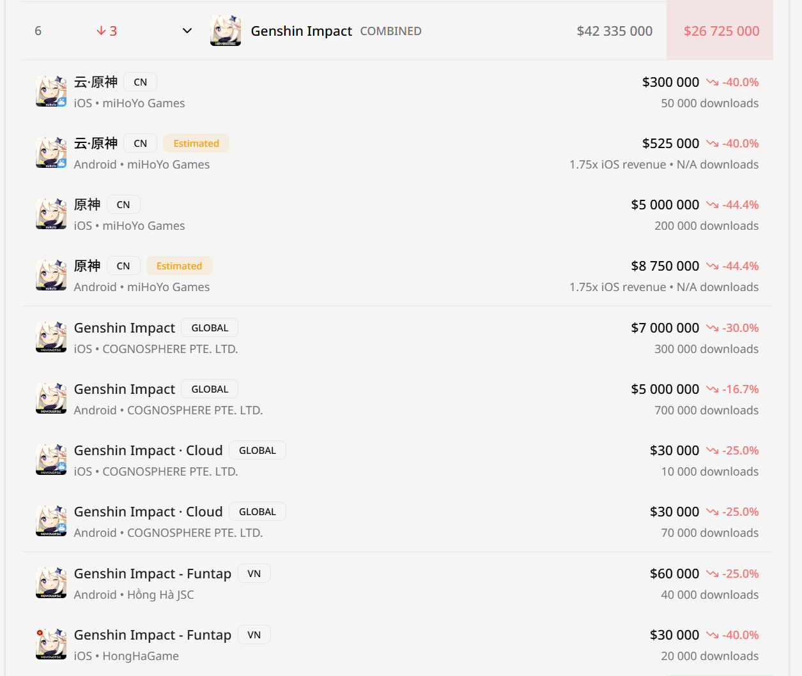Click the highlighted $26 725 000 cell
The height and width of the screenshot is (676, 802).
point(720,31)
